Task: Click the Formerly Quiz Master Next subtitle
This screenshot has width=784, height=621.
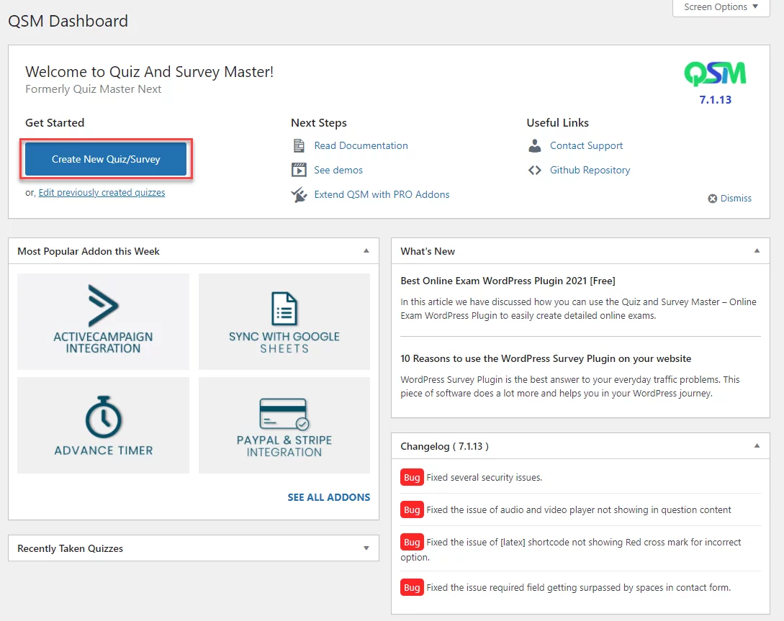Action: coord(94,89)
